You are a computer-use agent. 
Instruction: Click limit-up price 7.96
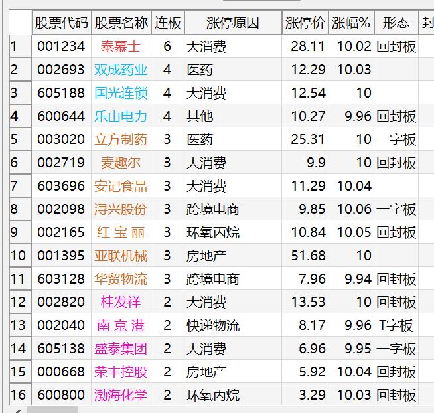pyautogui.click(x=312, y=279)
